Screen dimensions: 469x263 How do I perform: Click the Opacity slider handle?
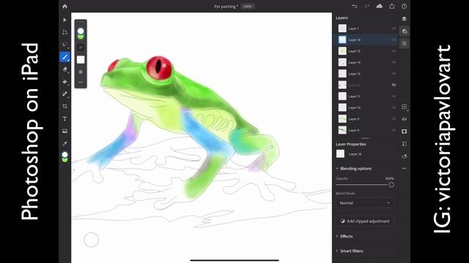(391, 185)
